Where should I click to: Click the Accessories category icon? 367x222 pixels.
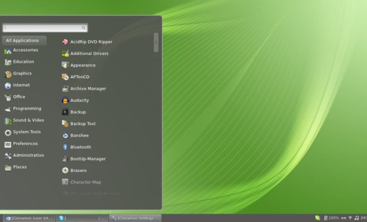(8, 51)
